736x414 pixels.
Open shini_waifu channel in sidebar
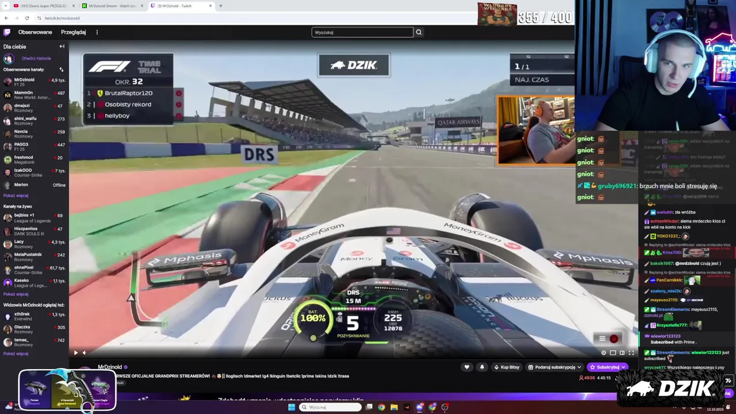[x=34, y=121]
